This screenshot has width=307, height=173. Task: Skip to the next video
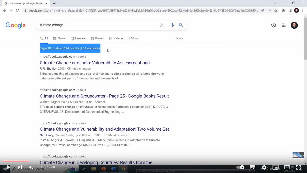tap(20, 167)
